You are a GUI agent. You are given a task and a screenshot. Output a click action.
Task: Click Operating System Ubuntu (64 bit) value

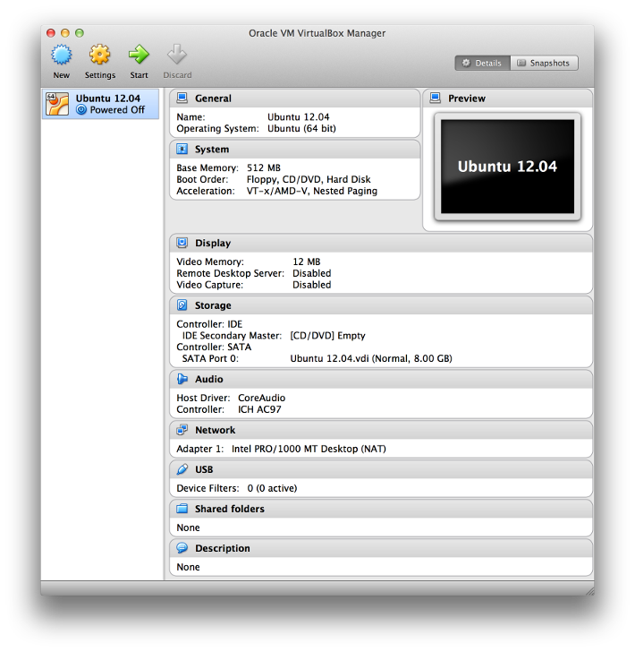click(x=301, y=129)
